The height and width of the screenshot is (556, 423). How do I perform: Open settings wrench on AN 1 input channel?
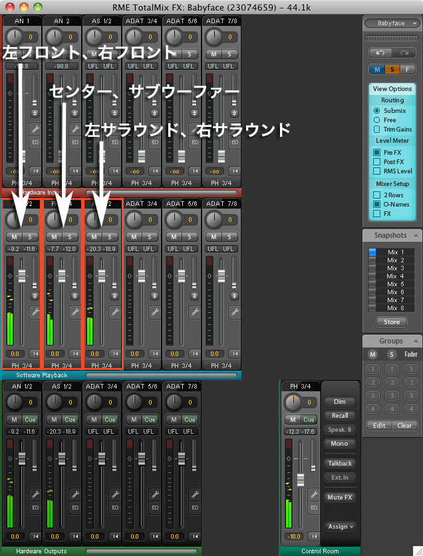click(35, 128)
